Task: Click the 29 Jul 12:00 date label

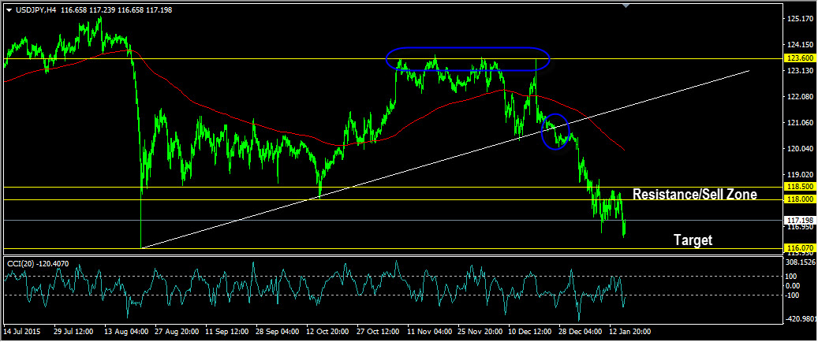Action: tap(74, 332)
